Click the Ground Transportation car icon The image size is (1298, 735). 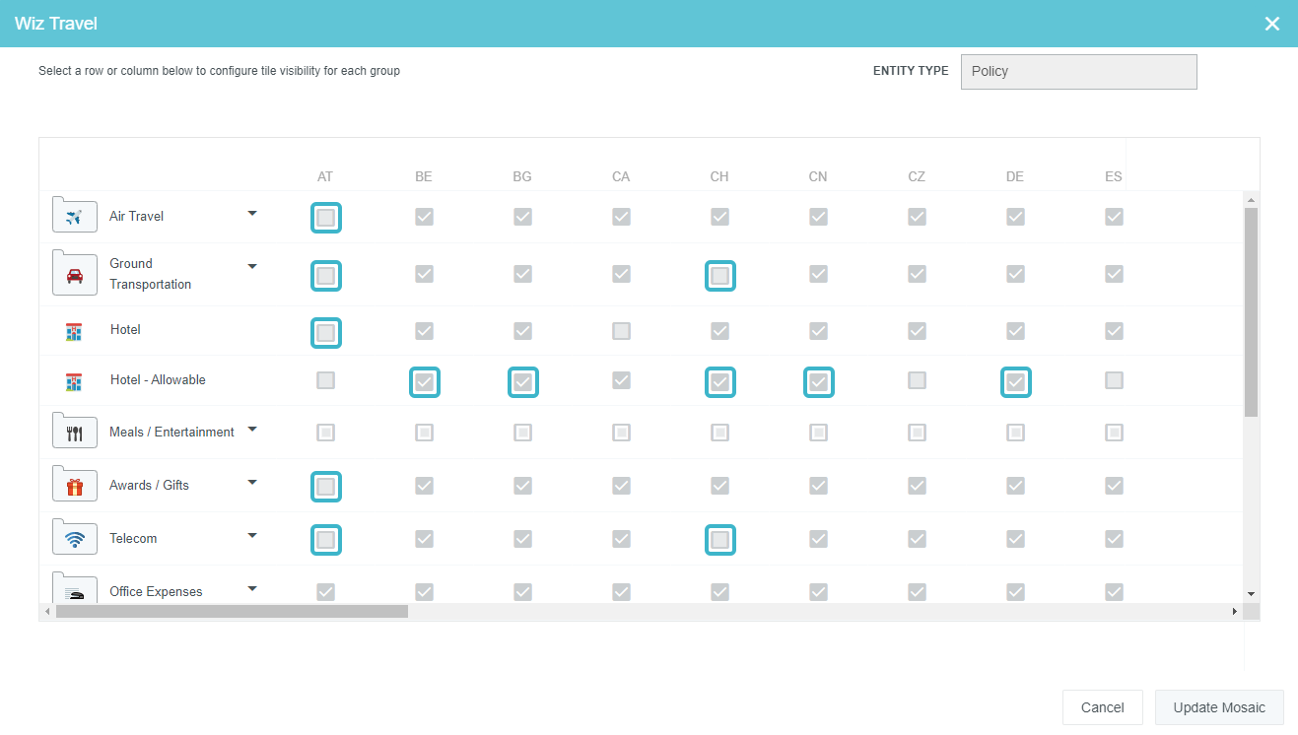pos(74,276)
